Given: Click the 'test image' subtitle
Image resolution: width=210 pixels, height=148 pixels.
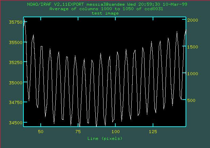Looking at the screenshot, I should [x=105, y=13].
